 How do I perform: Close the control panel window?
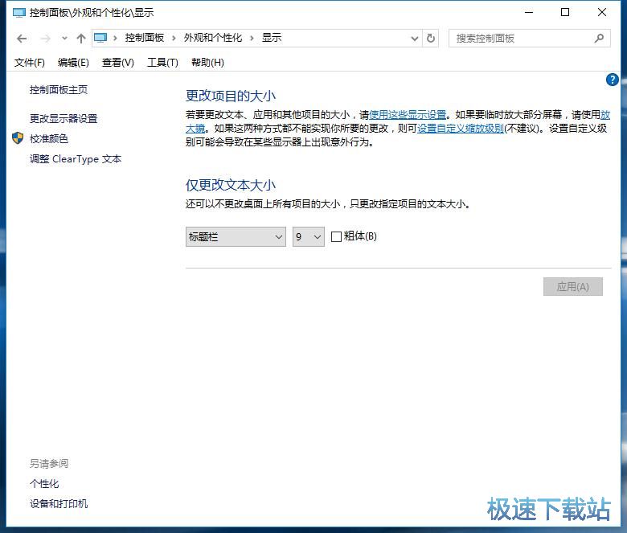601,12
